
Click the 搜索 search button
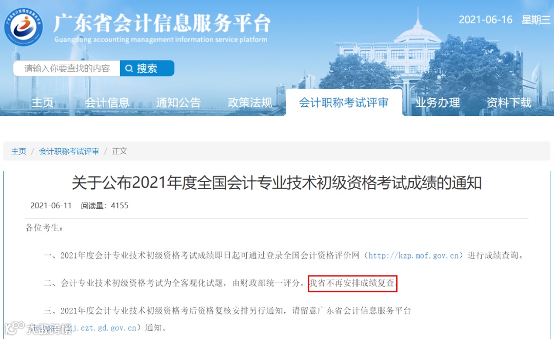[147, 68]
